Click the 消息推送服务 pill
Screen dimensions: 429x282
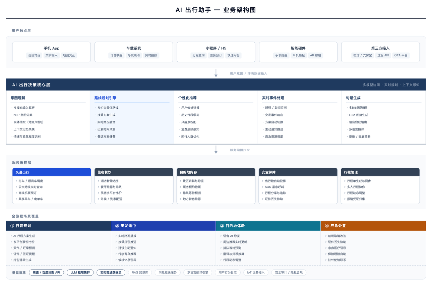(167, 272)
